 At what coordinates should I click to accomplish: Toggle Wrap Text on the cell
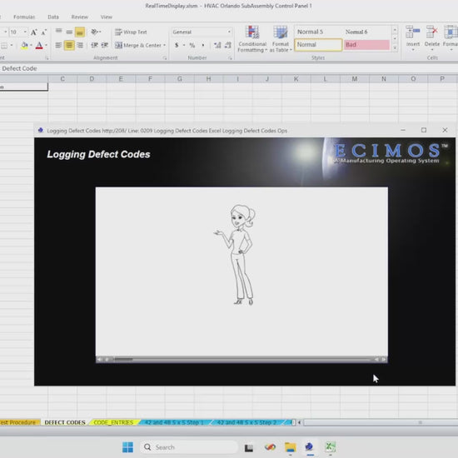[131, 32]
